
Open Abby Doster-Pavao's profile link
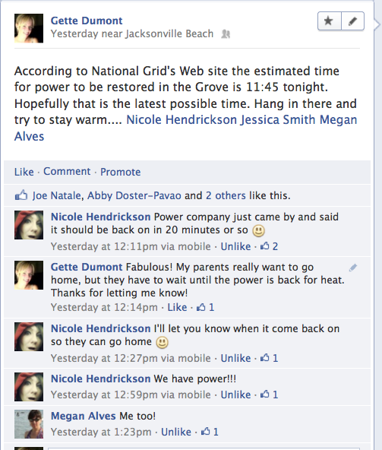click(x=134, y=195)
